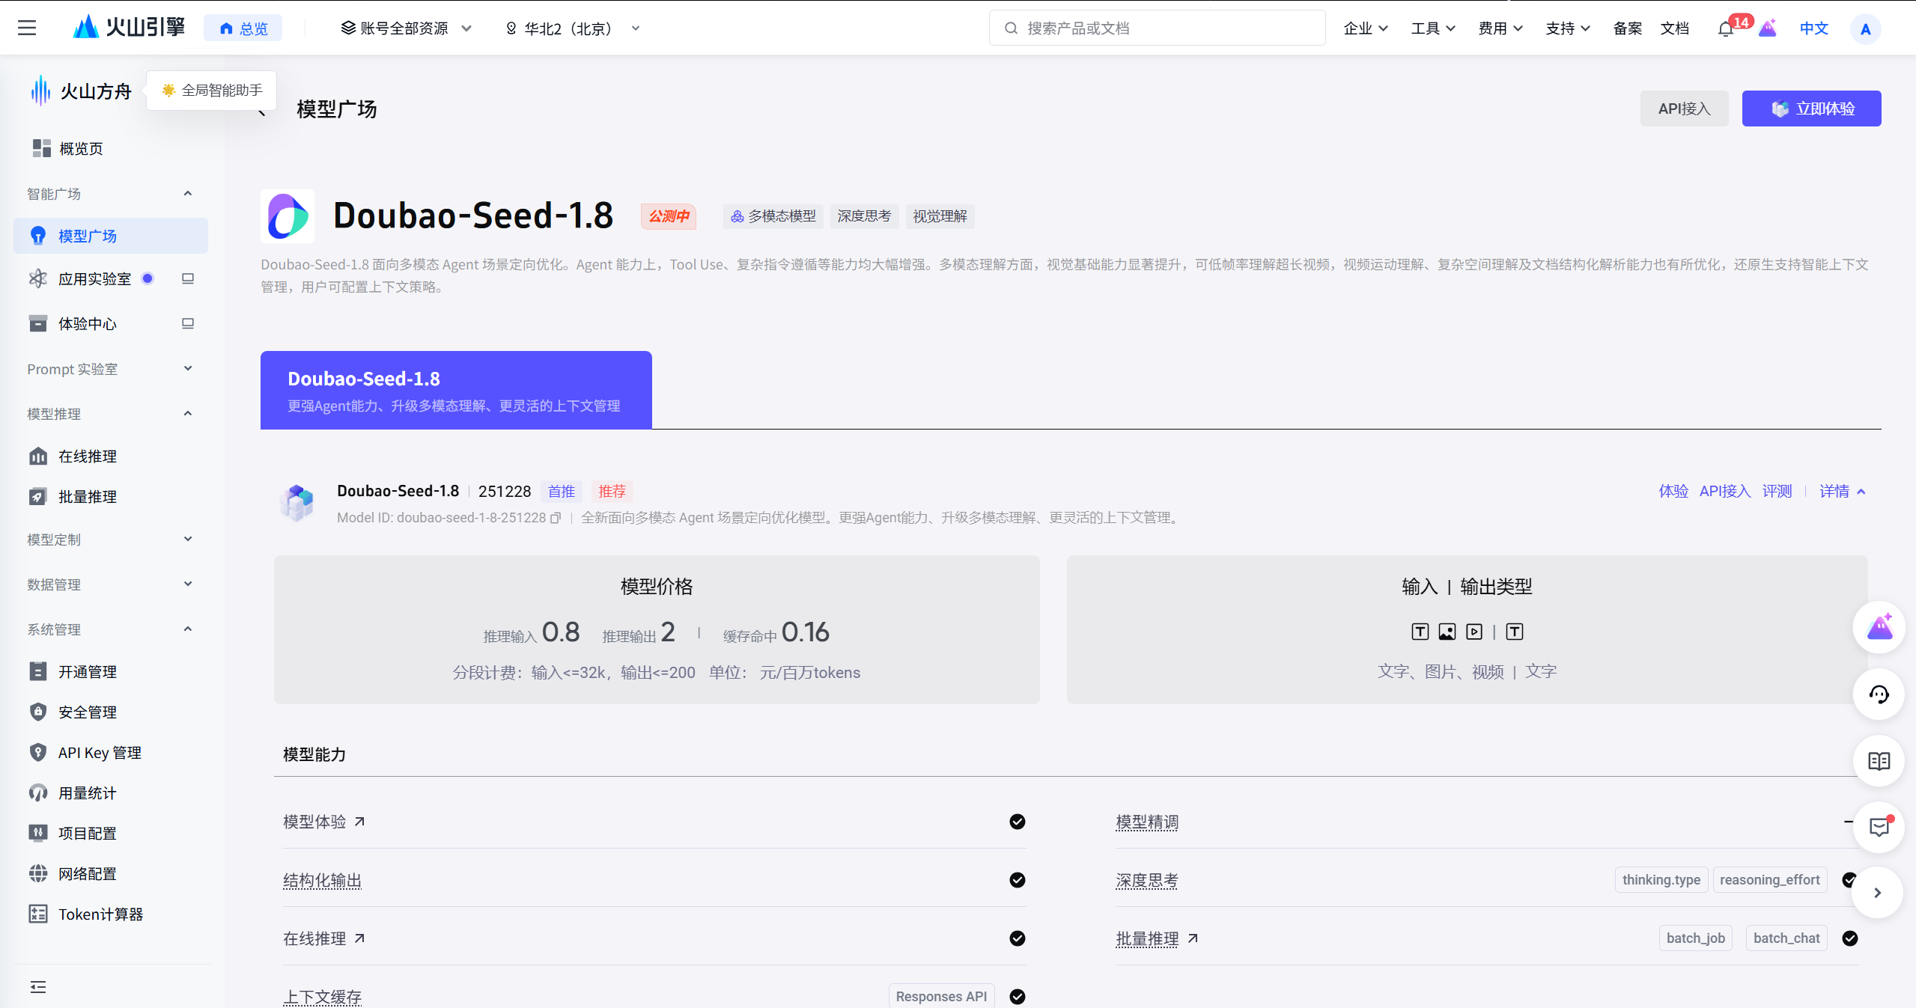Open the documentation book floating icon
The image size is (1916, 1008).
click(1879, 761)
